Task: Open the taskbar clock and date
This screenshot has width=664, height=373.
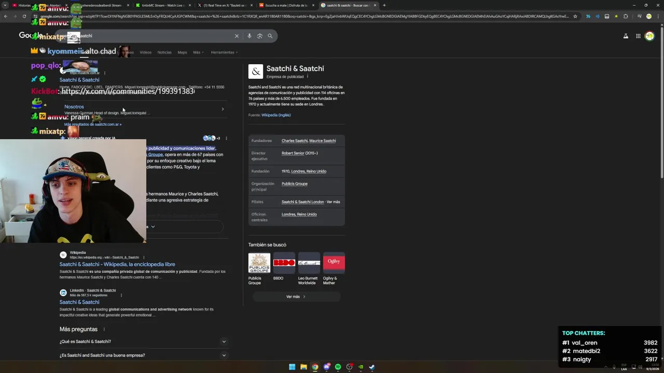Action: pyautogui.click(x=652, y=367)
